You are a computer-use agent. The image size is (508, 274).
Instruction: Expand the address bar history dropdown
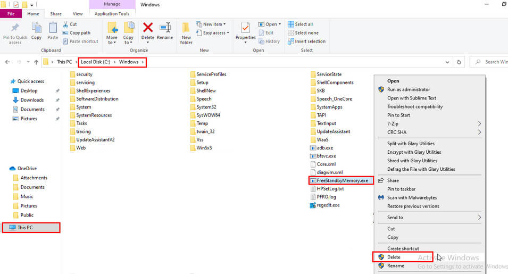447,62
